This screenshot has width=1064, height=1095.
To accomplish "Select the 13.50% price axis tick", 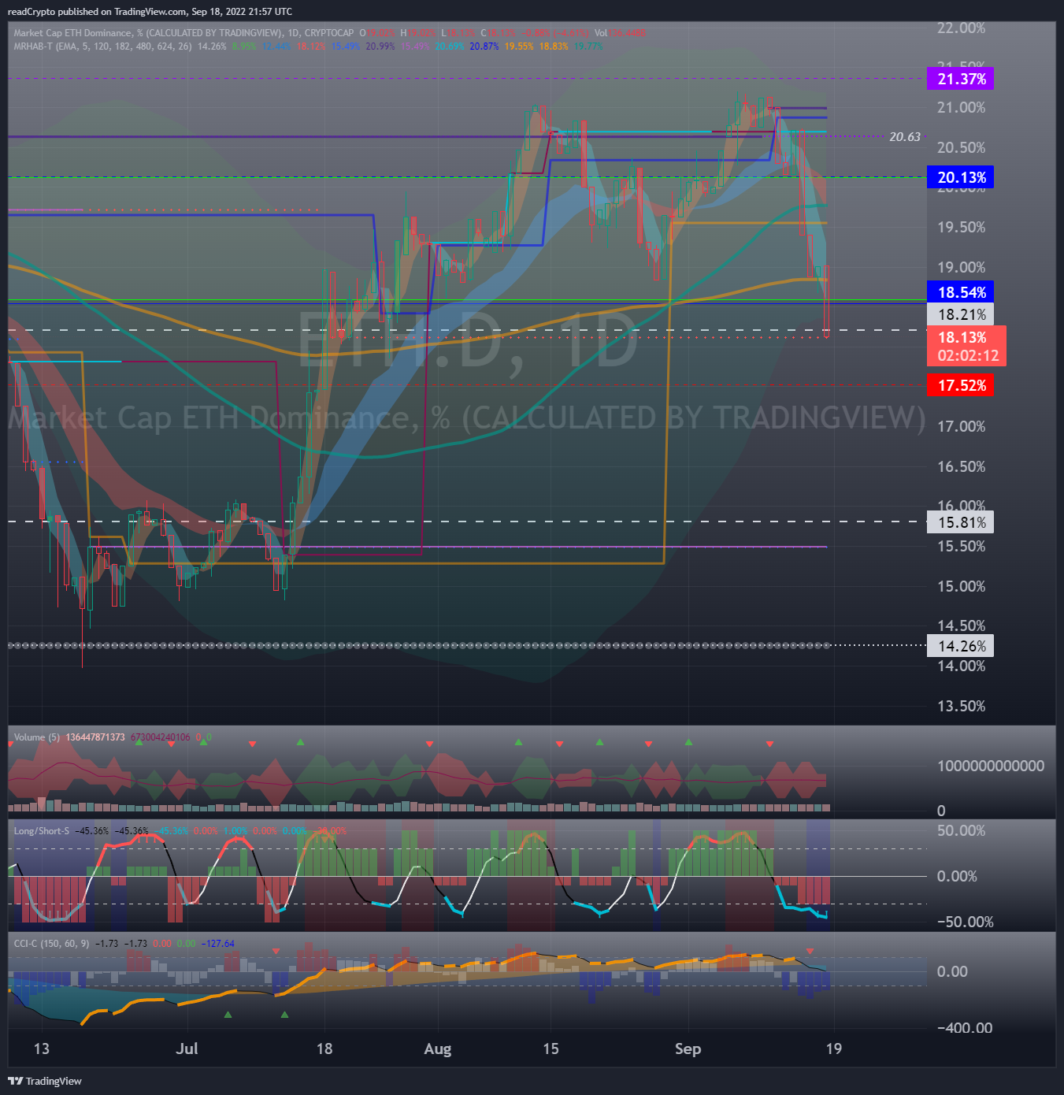I will click(x=961, y=707).
